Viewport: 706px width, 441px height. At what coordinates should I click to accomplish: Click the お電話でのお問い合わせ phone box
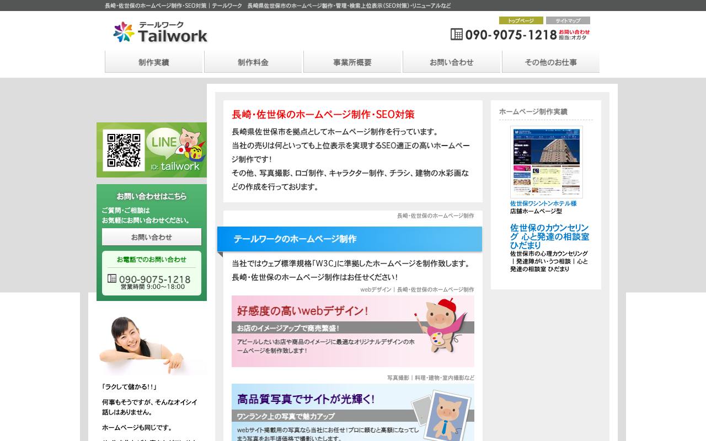152,273
